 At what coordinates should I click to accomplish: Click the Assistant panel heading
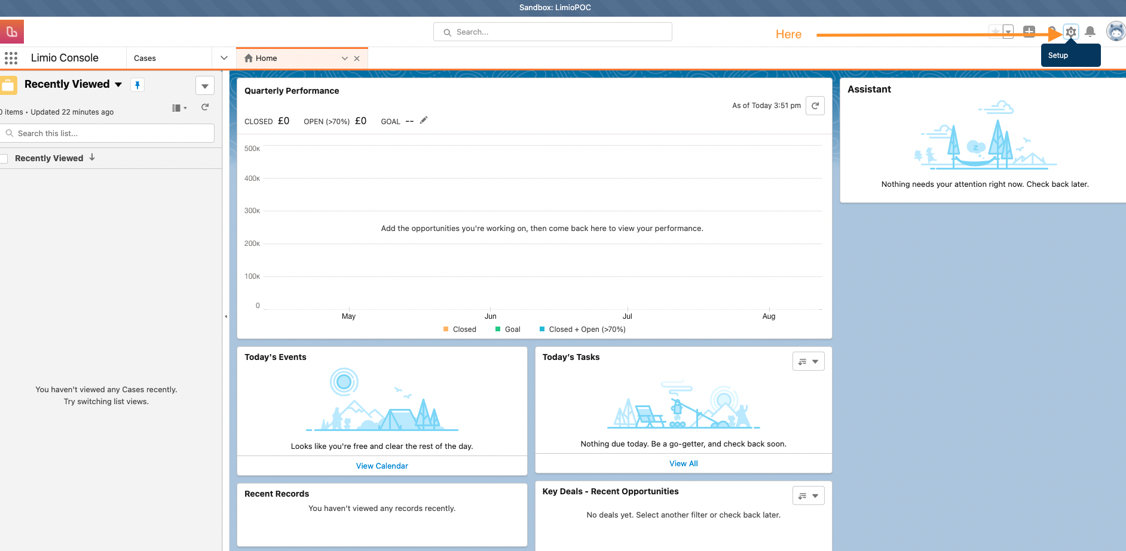click(869, 89)
